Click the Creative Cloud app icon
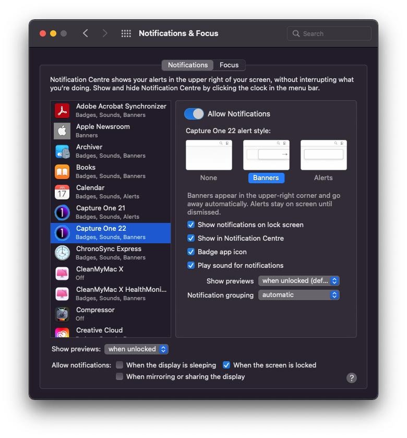The height and width of the screenshot is (438, 407). [x=62, y=333]
